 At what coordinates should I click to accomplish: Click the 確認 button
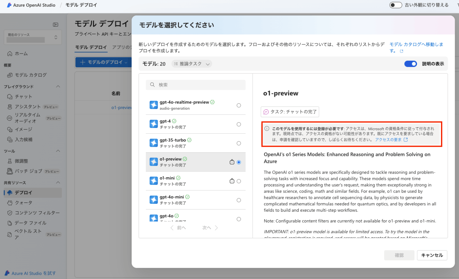tap(399, 255)
